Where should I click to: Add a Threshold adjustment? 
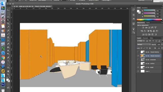point(149,34)
